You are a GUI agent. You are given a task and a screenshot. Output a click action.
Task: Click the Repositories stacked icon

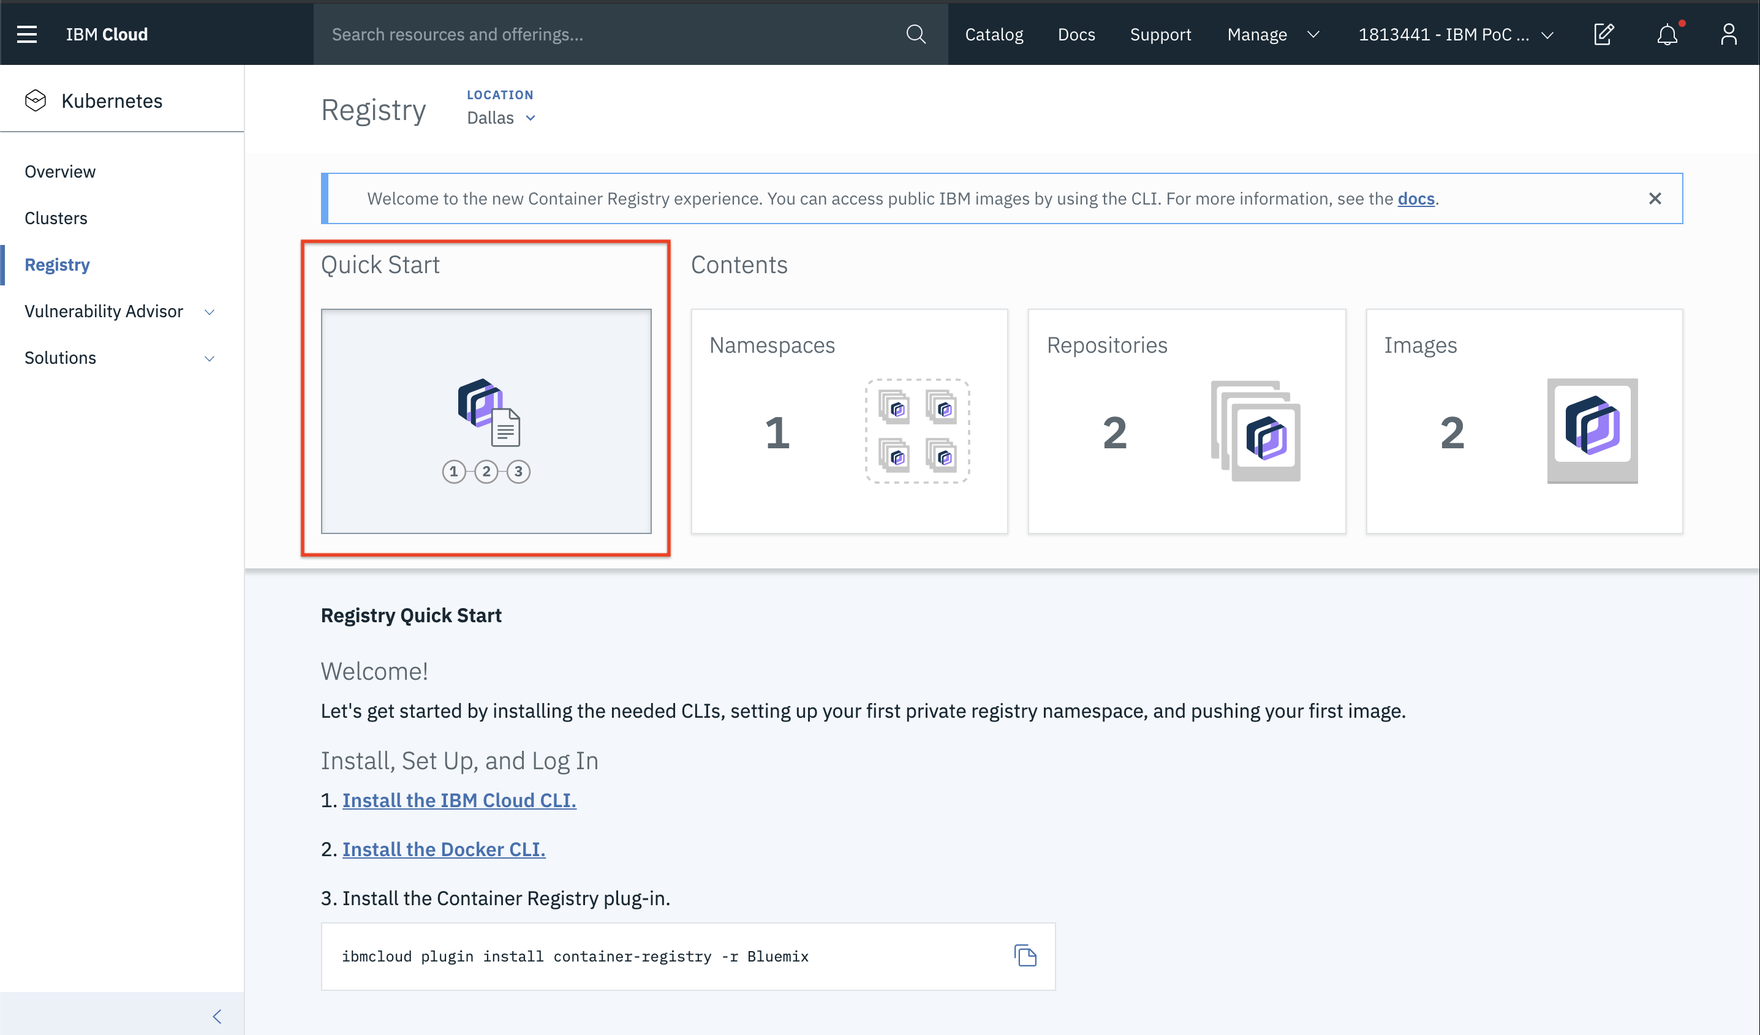1256,431
